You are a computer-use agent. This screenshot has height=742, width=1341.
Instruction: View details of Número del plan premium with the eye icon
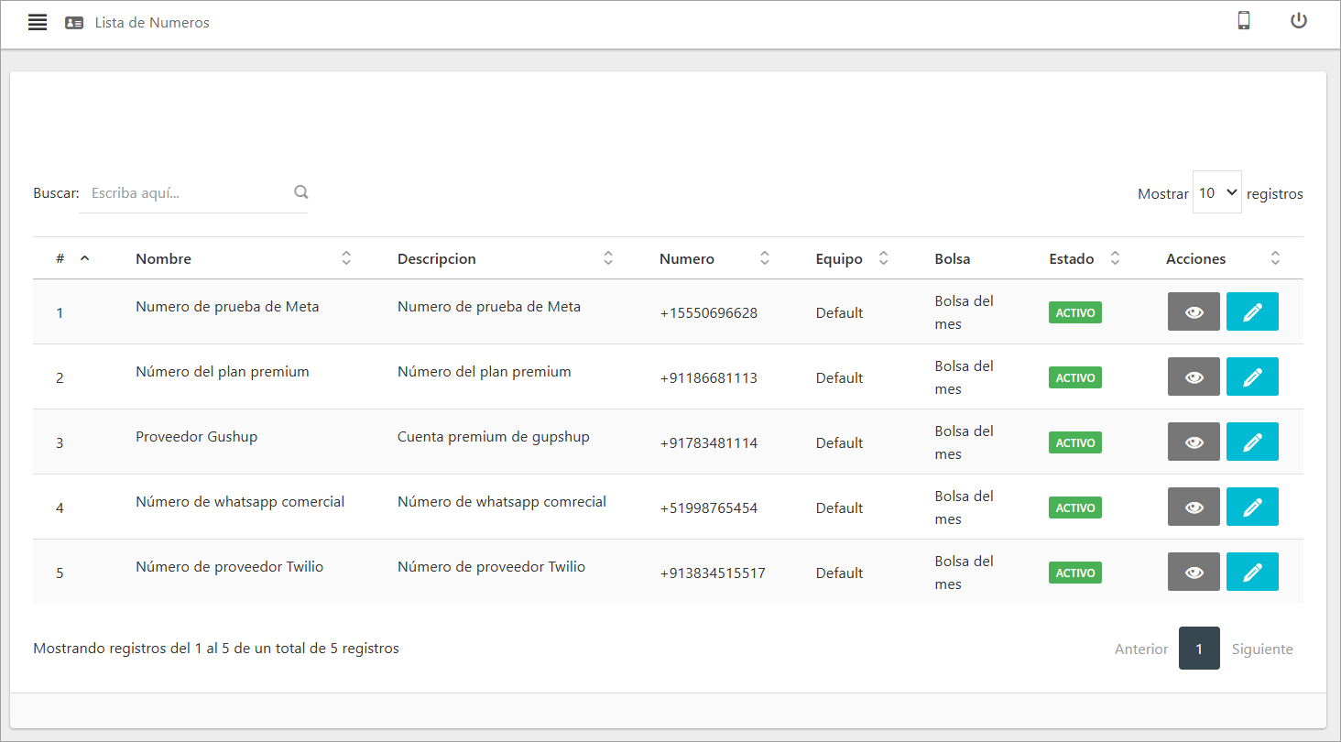(x=1194, y=376)
